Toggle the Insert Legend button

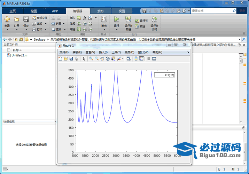141,59
